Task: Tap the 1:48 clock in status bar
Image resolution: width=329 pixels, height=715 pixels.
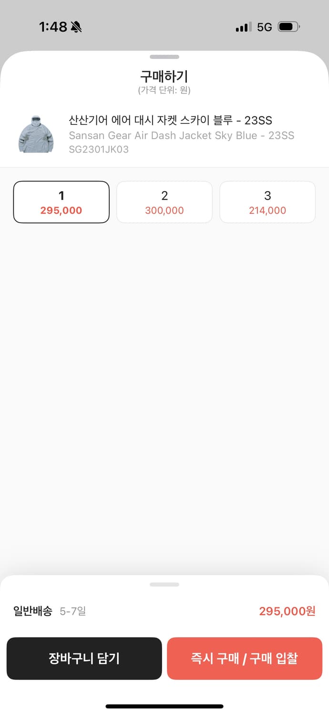Action: point(53,27)
